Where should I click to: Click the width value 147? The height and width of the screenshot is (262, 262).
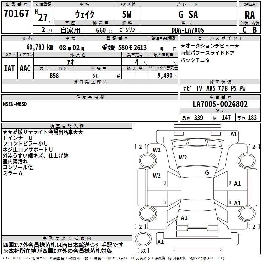[226, 118]
